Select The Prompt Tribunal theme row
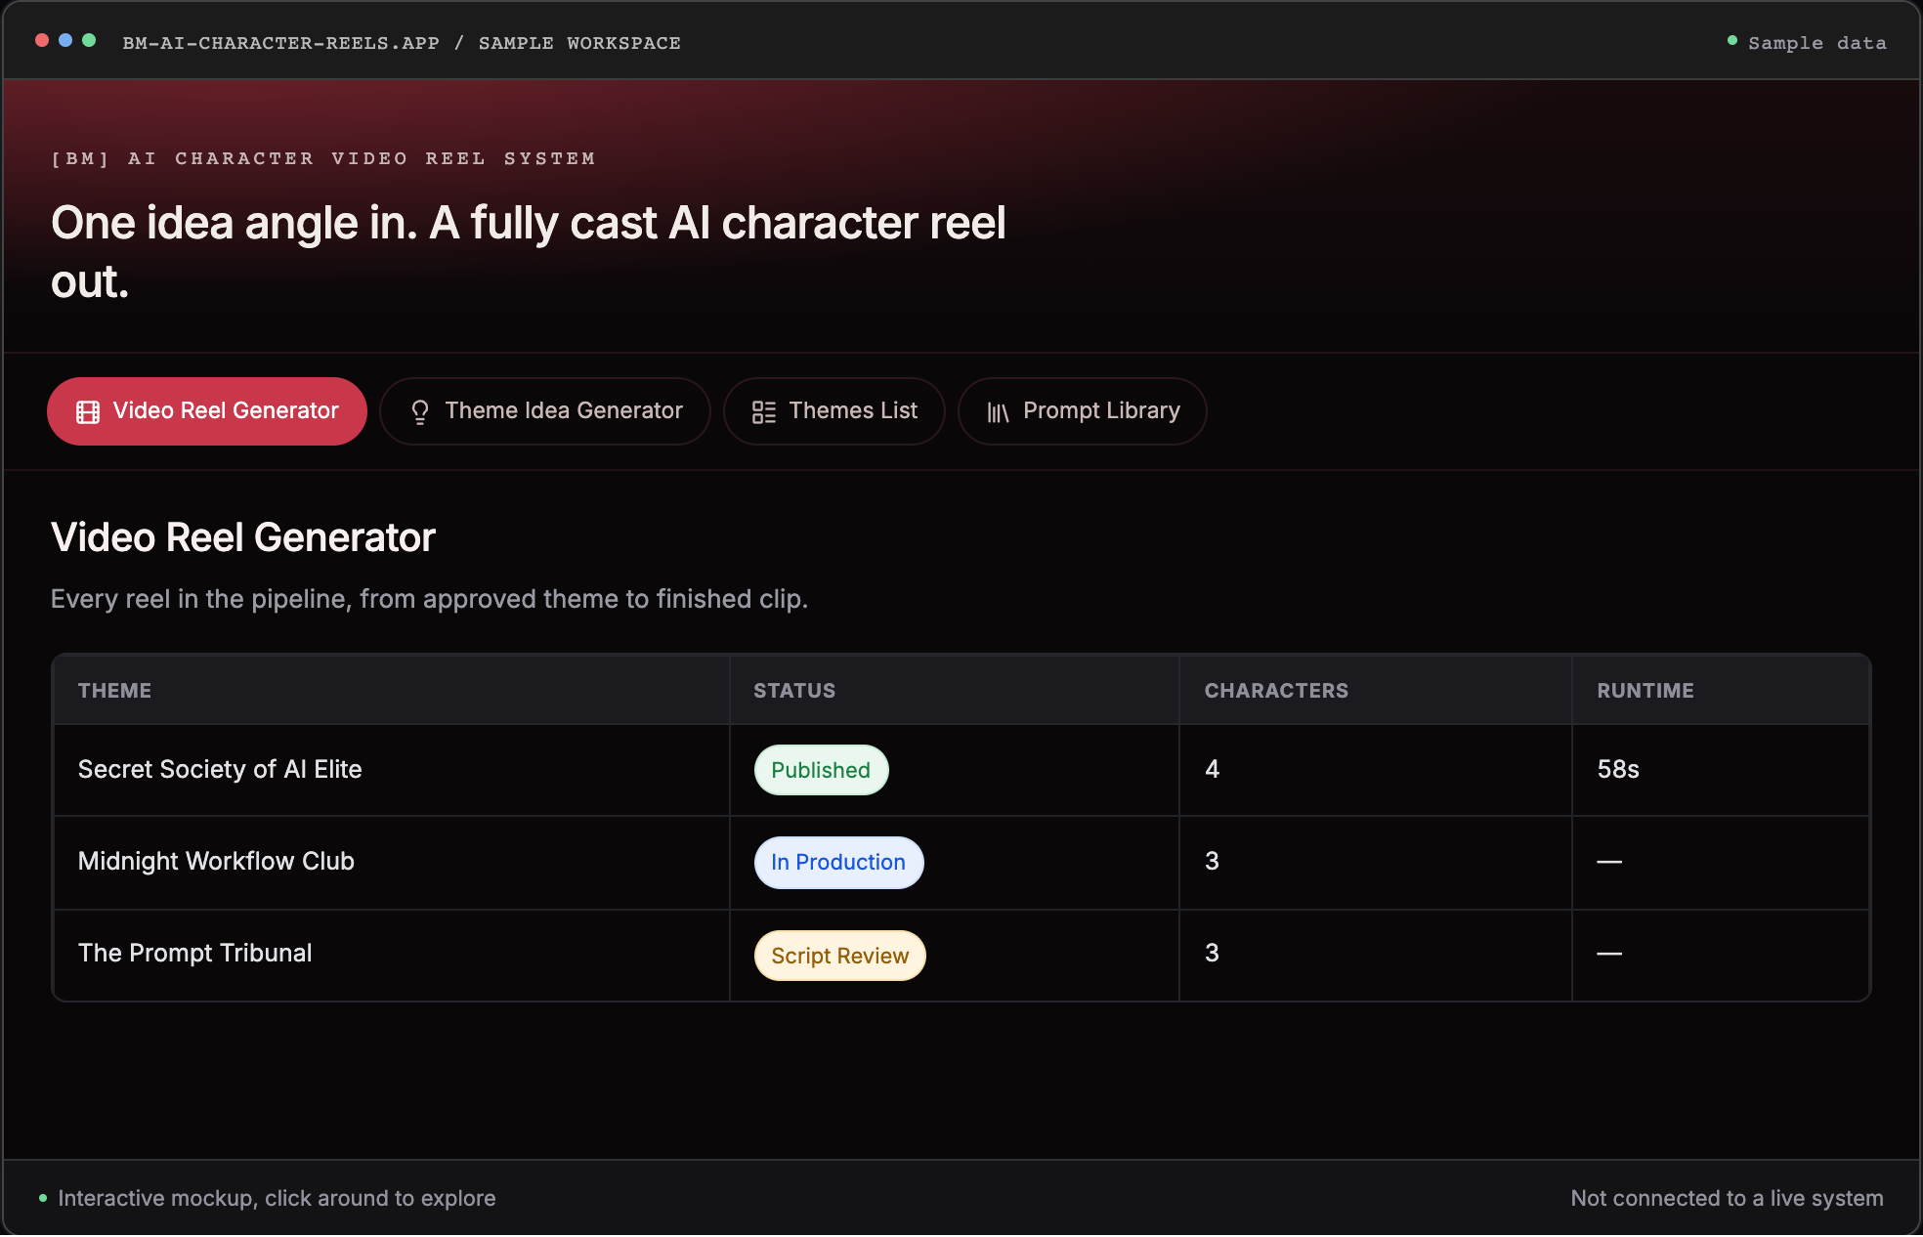This screenshot has height=1237, width=1923. [x=961, y=955]
